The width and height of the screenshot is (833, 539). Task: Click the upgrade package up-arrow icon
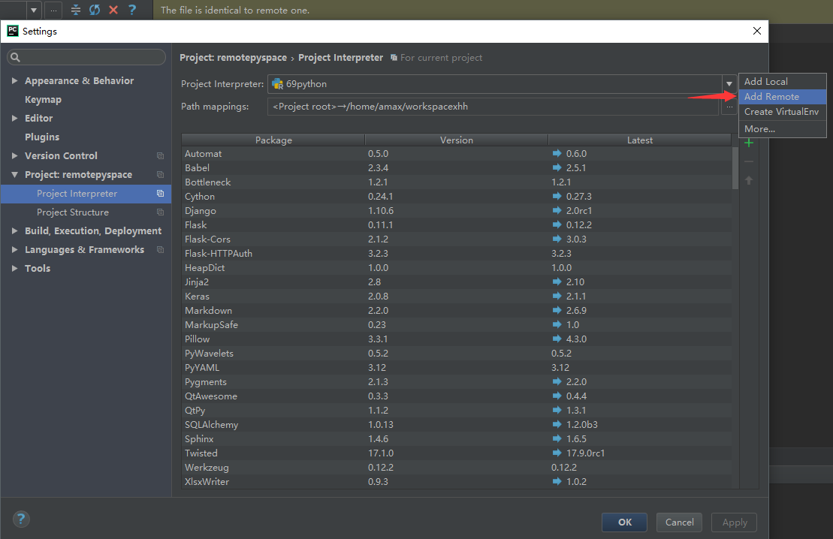click(x=749, y=181)
